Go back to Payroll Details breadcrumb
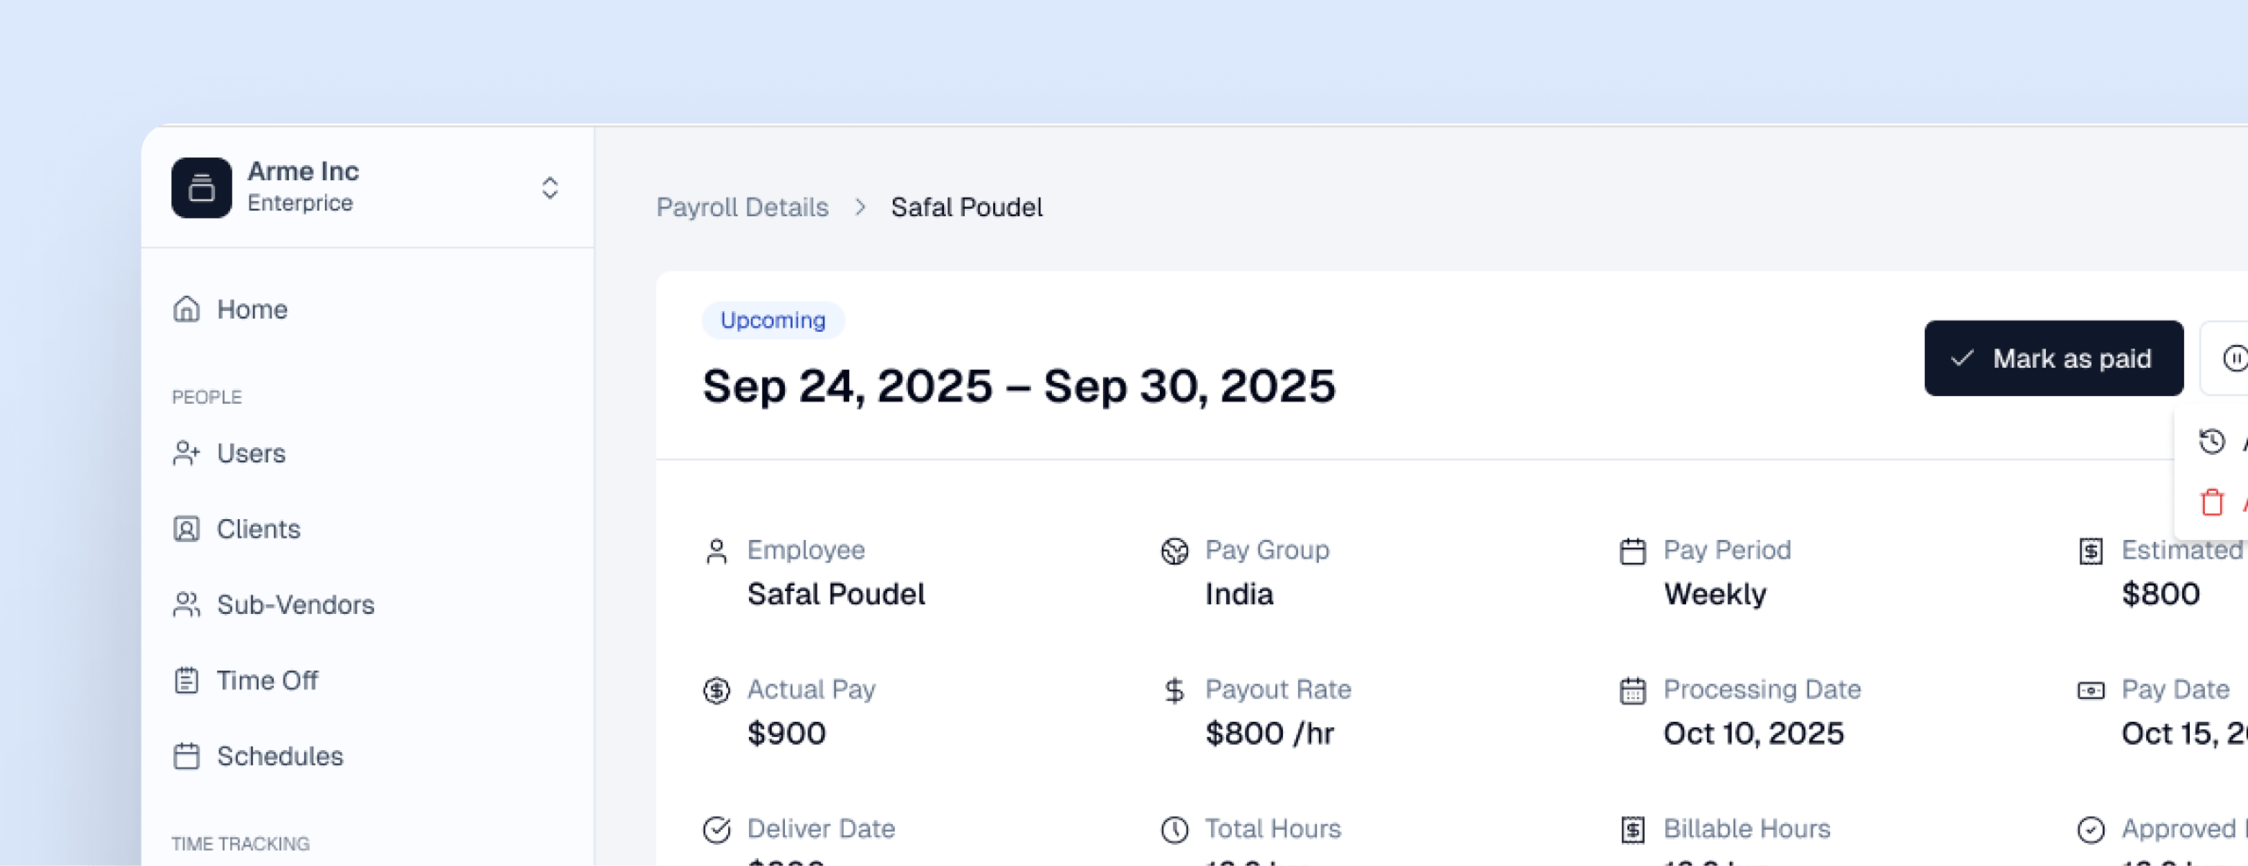Image resolution: width=2248 pixels, height=866 pixels. 742,207
